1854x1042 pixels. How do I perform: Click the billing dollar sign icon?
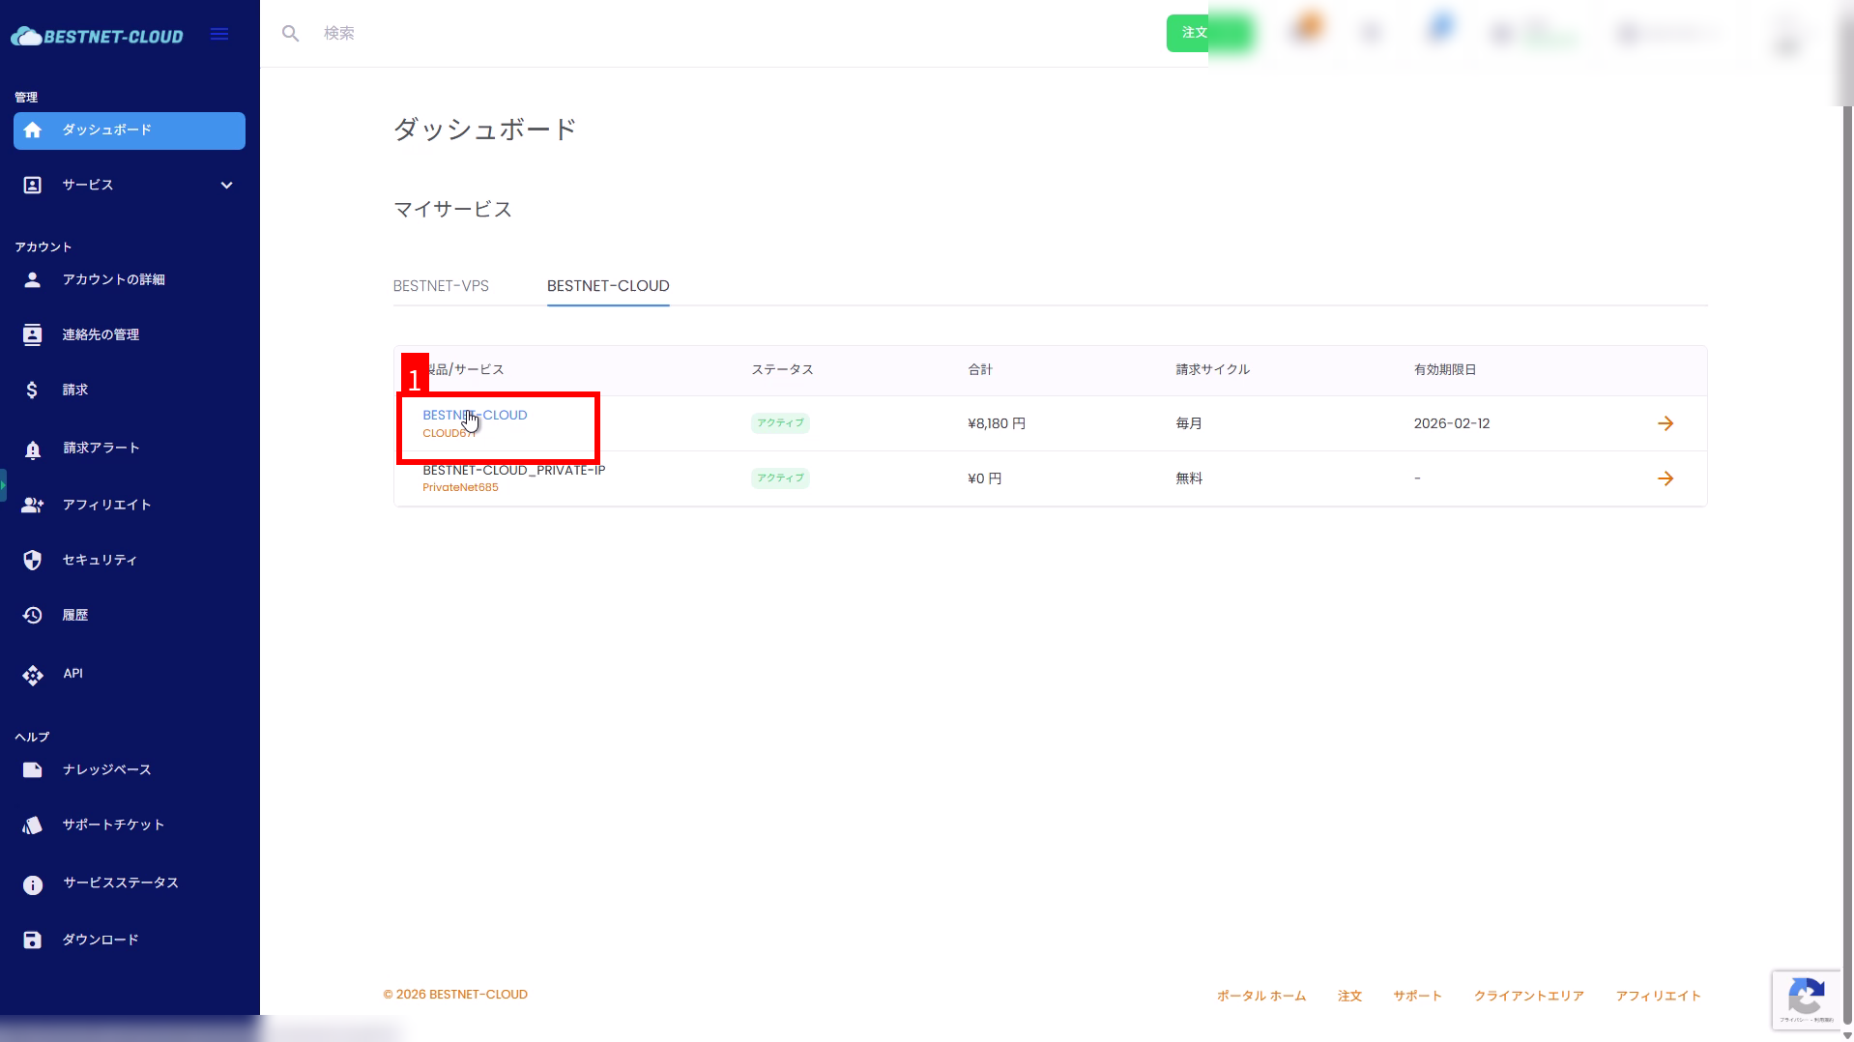pyautogui.click(x=32, y=390)
